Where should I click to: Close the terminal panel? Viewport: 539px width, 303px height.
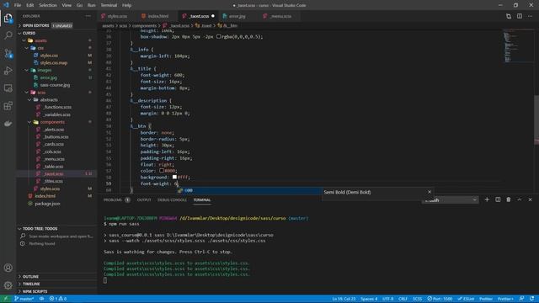point(530,199)
